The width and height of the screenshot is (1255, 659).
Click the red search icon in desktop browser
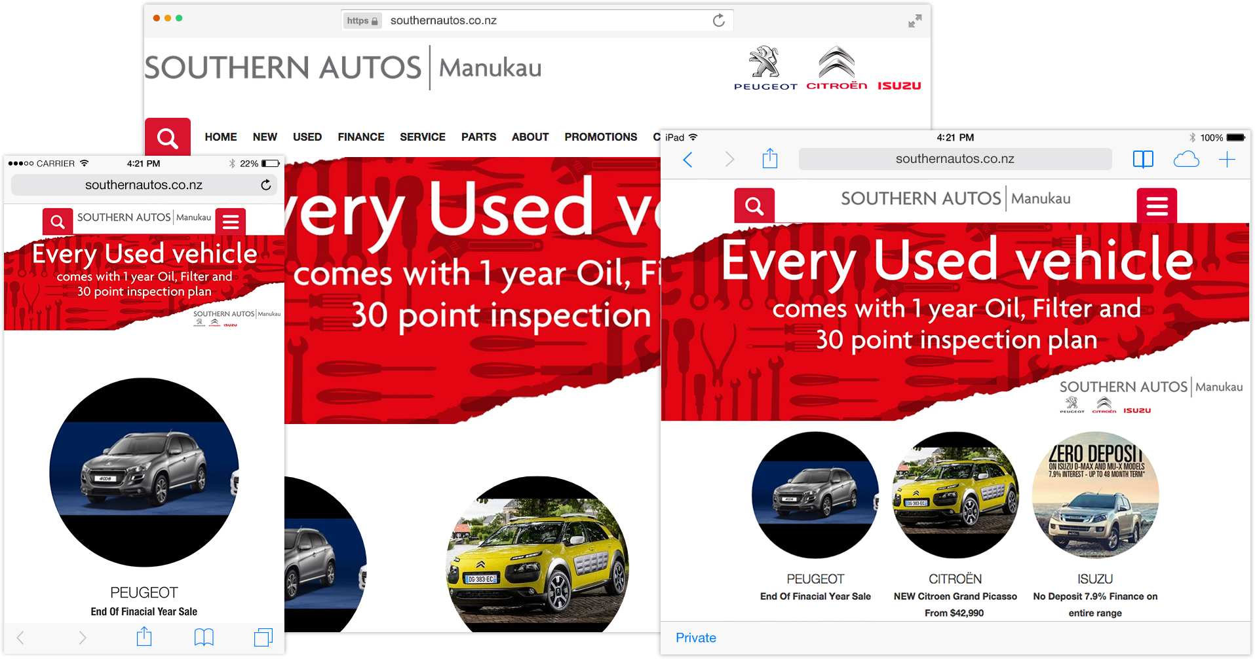[x=168, y=137]
